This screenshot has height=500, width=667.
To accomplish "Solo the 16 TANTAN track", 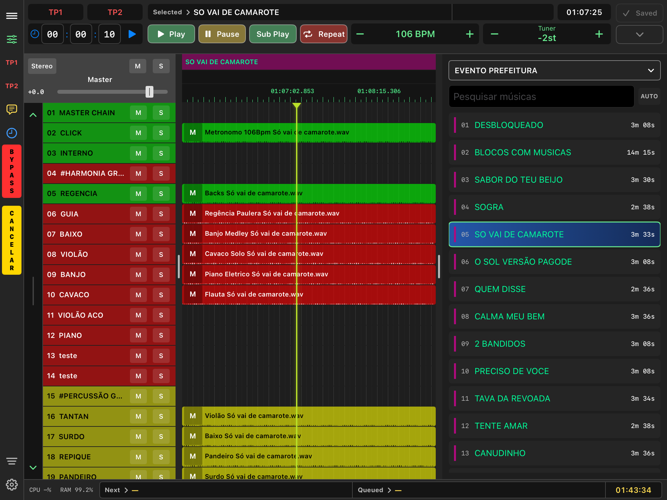I will 161,416.
